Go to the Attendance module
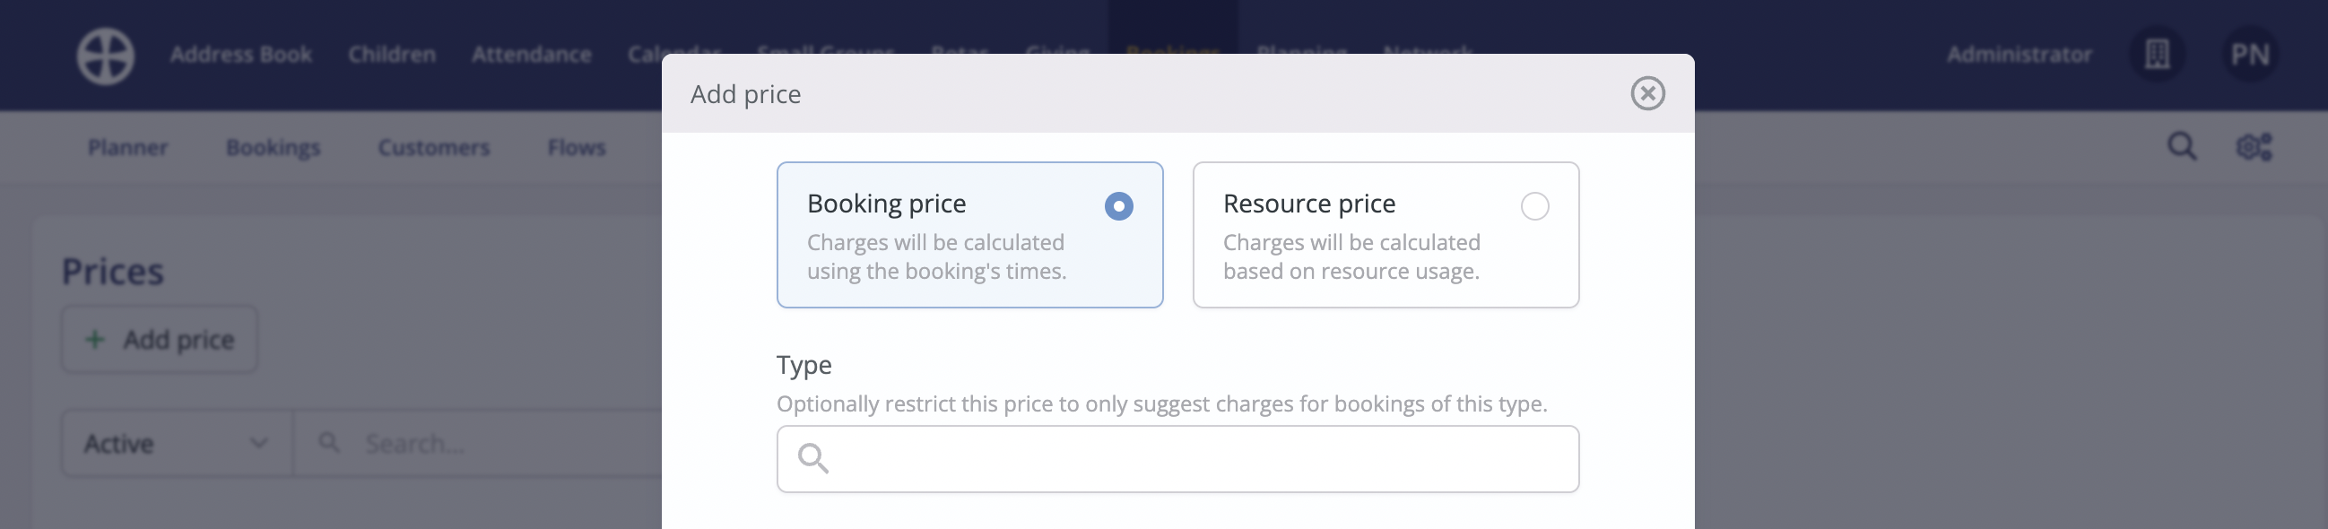Image resolution: width=2328 pixels, height=529 pixels. 532,56
